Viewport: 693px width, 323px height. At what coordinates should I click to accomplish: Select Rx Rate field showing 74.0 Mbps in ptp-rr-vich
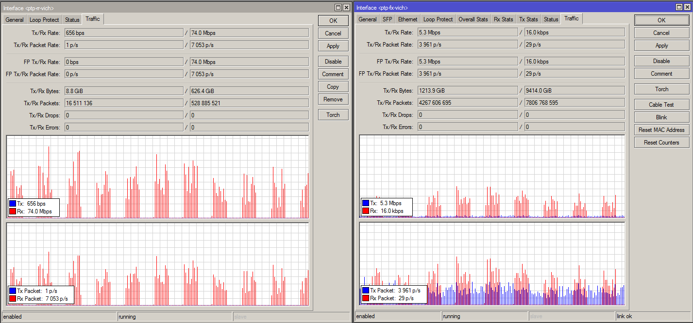point(249,33)
